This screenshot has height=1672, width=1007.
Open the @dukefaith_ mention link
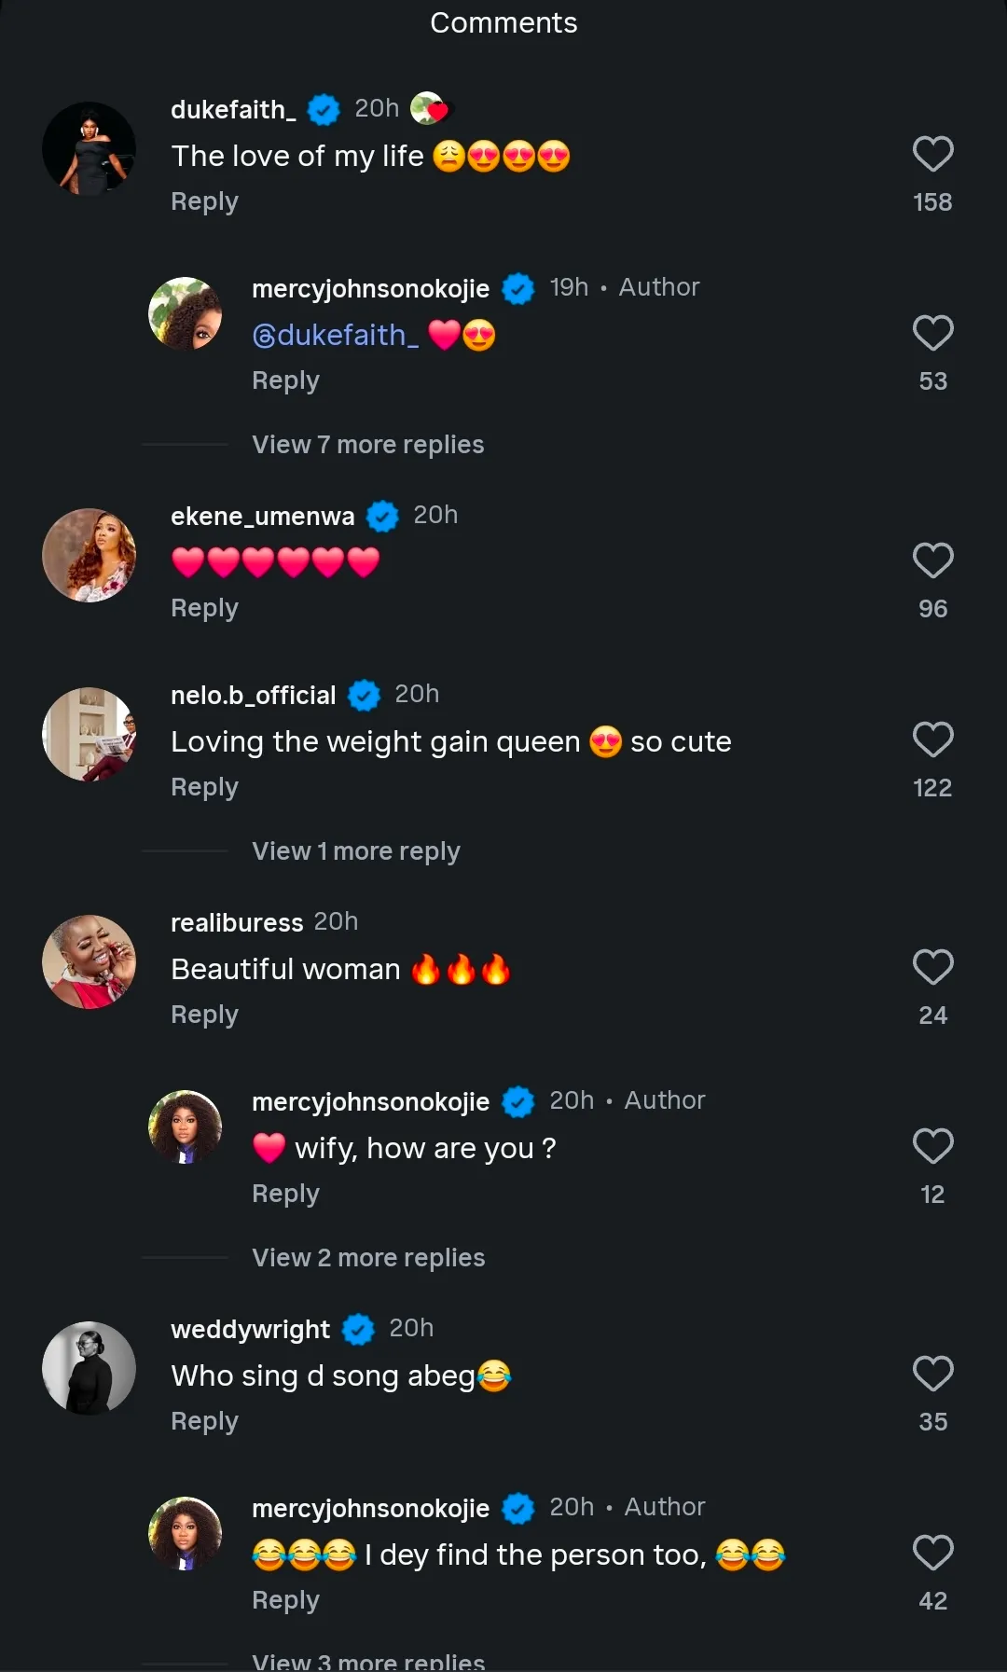pyautogui.click(x=335, y=335)
